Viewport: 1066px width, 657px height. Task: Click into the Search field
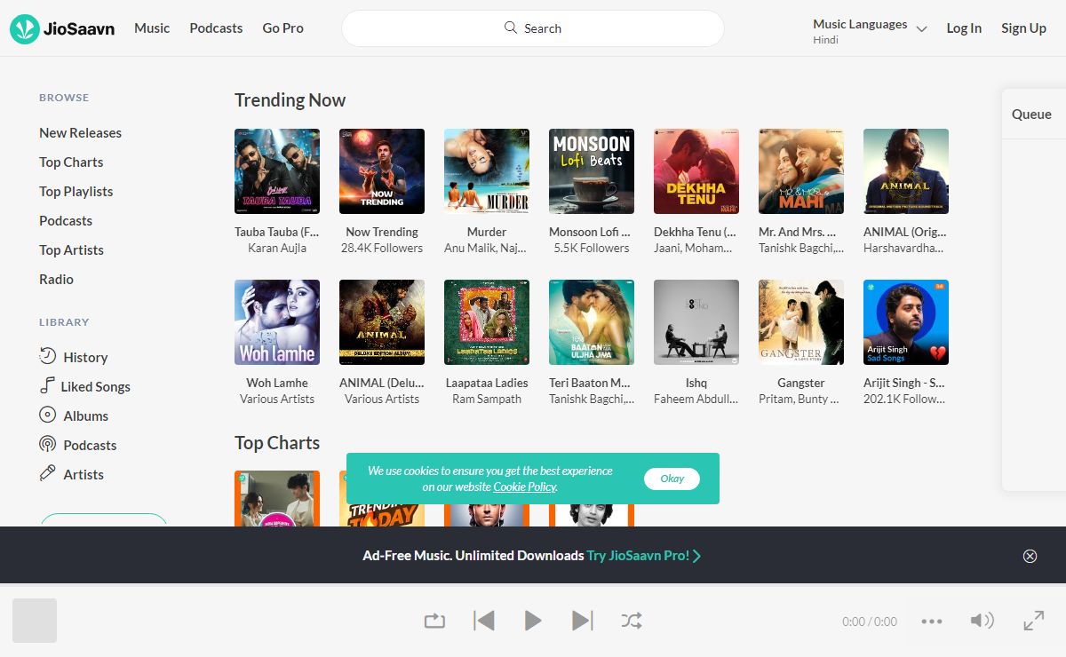pyautogui.click(x=533, y=28)
